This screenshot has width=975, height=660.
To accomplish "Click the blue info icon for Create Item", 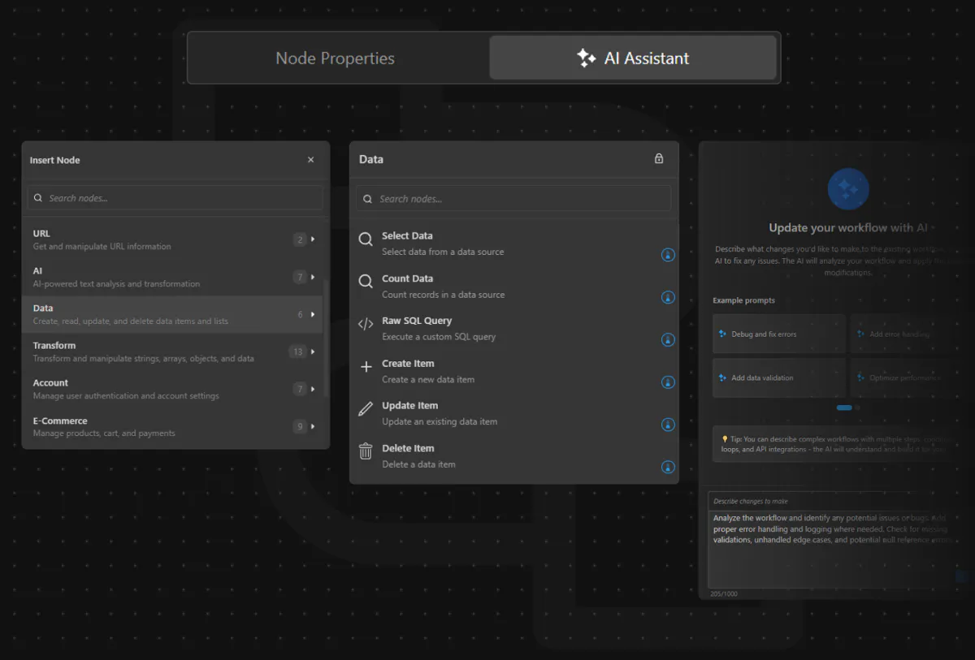I will pyautogui.click(x=668, y=382).
